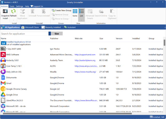This screenshot has height=119, width=166.
Task: Open the audacityteam.org link
Action: click(85, 60)
